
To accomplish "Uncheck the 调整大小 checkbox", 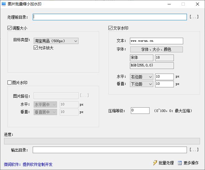I will 9,28.
